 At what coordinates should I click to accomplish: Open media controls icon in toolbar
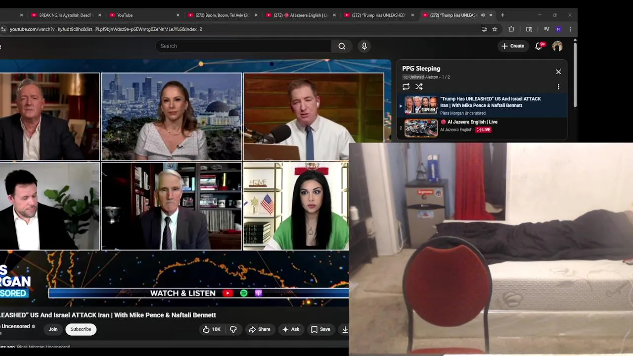pos(546,29)
